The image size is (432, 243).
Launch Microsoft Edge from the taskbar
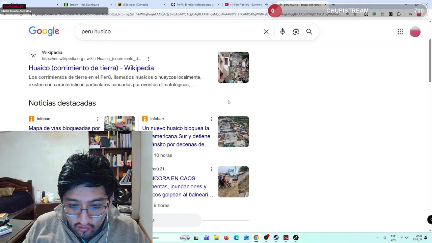click(x=236, y=238)
